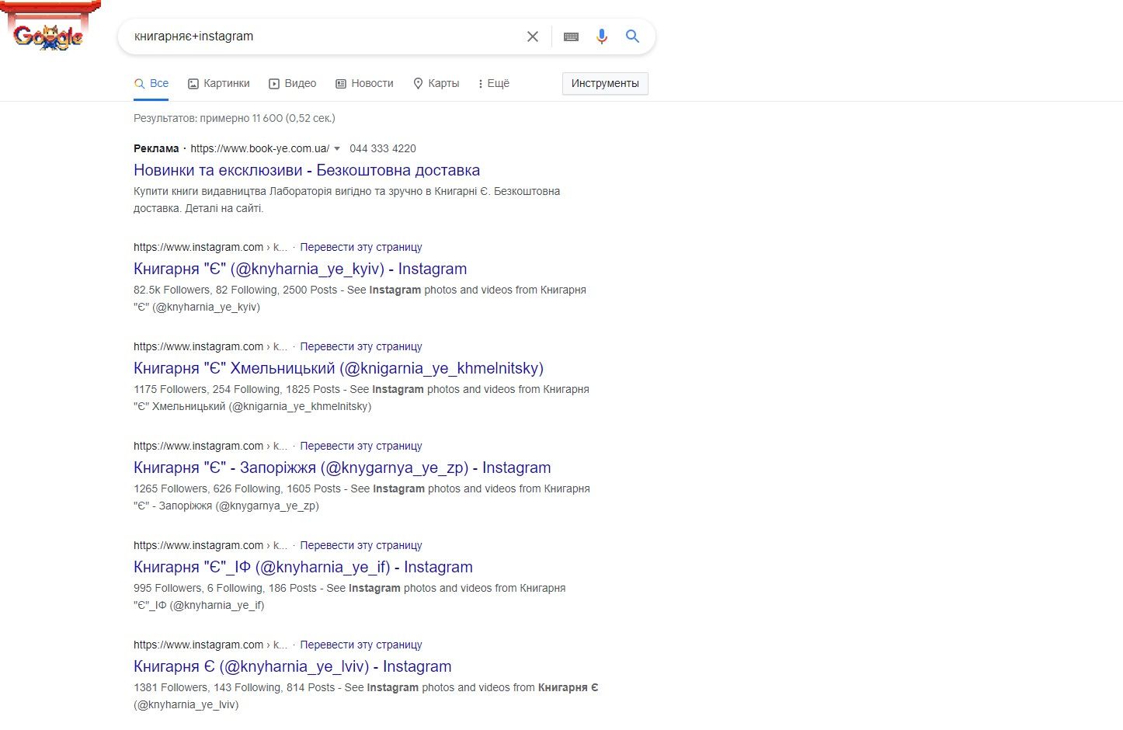Click snippet text 1265 Followers, 626 Following
The height and width of the screenshot is (730, 1123).
[207, 488]
